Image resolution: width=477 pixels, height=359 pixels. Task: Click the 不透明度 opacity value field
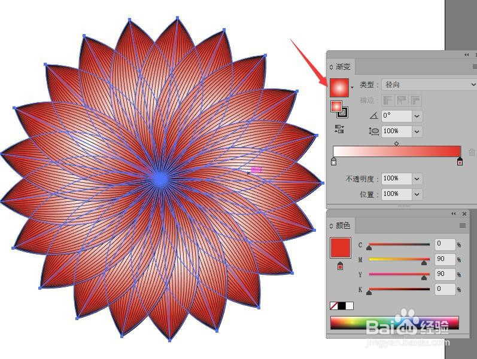397,178
